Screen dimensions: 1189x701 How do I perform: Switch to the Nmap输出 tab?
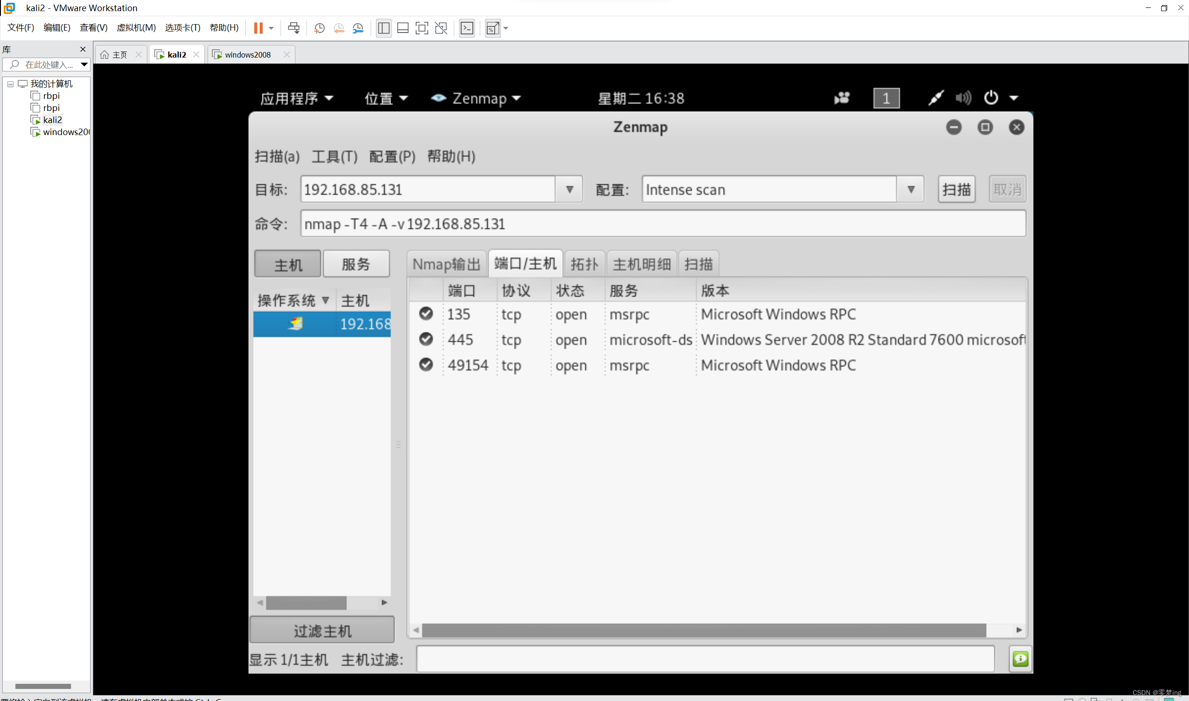446,264
